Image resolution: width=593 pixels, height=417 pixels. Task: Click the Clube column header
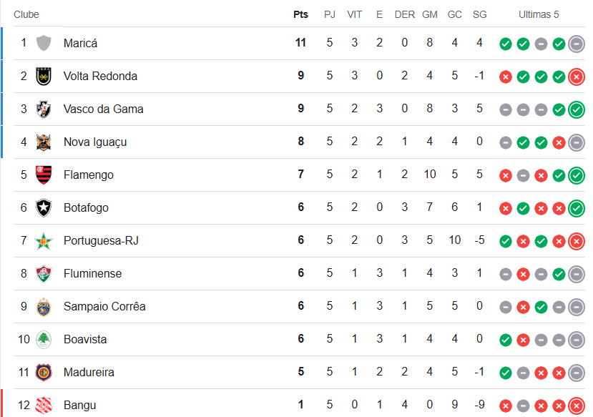coord(26,14)
